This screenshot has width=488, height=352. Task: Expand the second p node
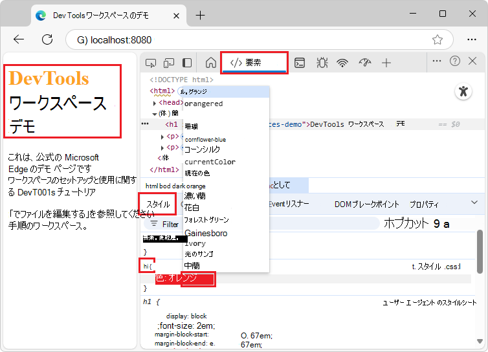[x=162, y=148]
